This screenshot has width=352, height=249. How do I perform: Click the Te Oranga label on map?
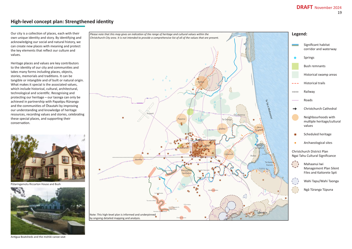[x=227, y=120]
